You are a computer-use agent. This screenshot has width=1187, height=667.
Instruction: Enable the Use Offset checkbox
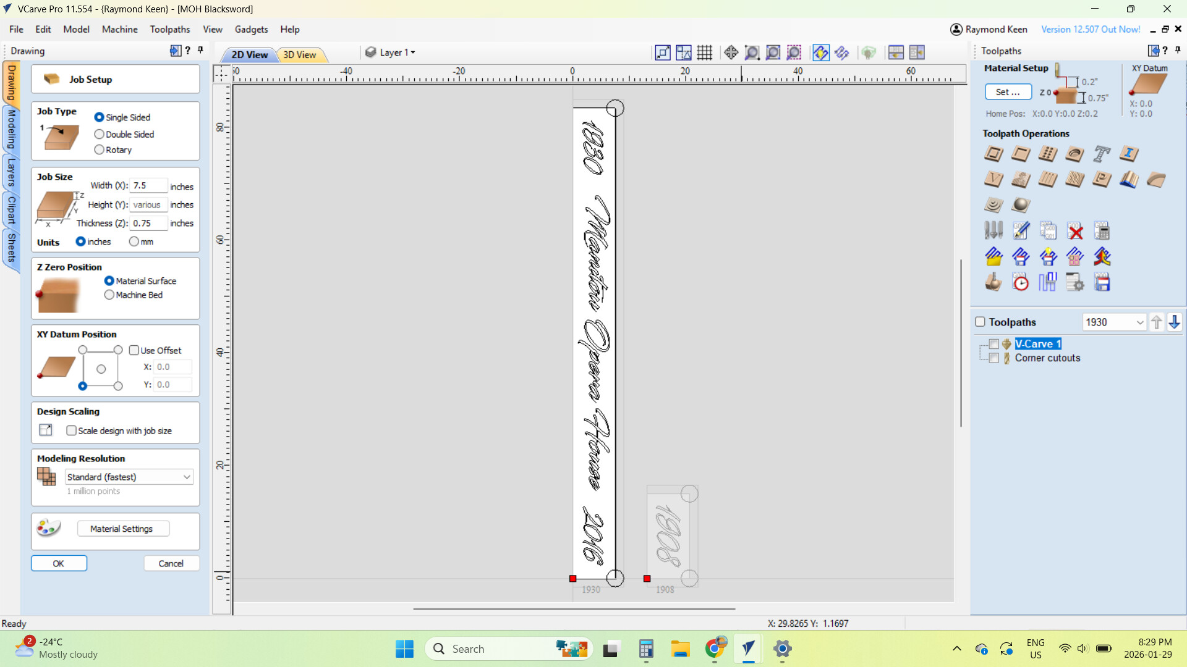pyautogui.click(x=134, y=350)
